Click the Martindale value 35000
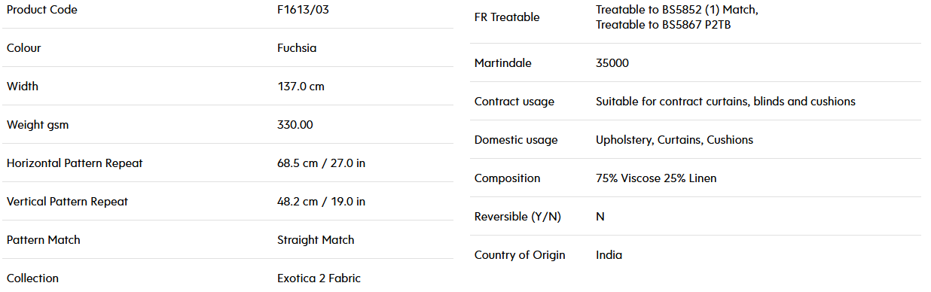Viewport: 931px width, 292px height. tap(612, 63)
